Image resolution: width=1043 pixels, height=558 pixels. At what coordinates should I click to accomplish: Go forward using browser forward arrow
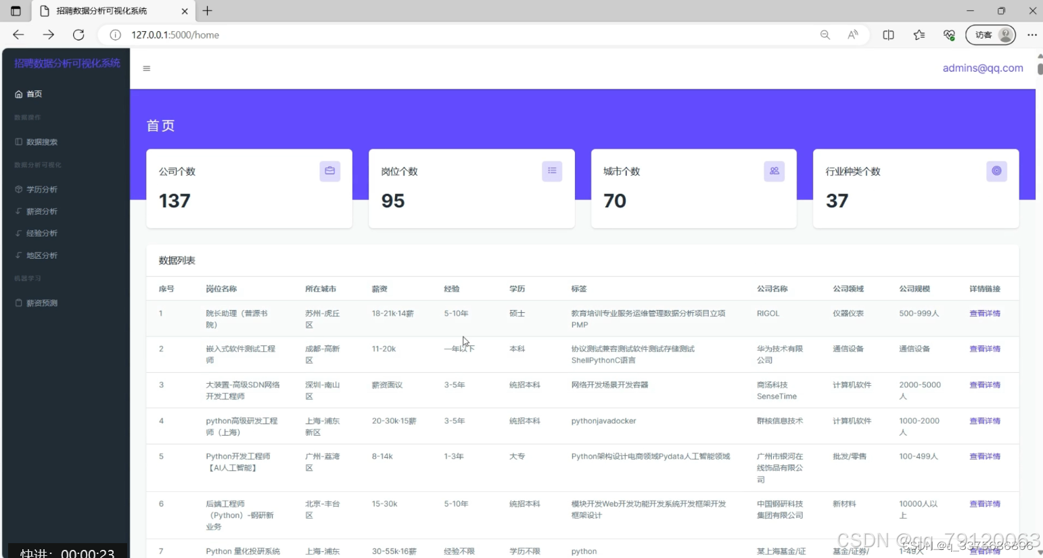pyautogui.click(x=48, y=34)
